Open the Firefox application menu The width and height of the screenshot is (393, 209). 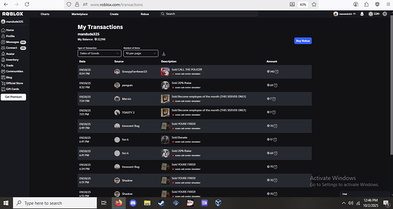(388, 4)
